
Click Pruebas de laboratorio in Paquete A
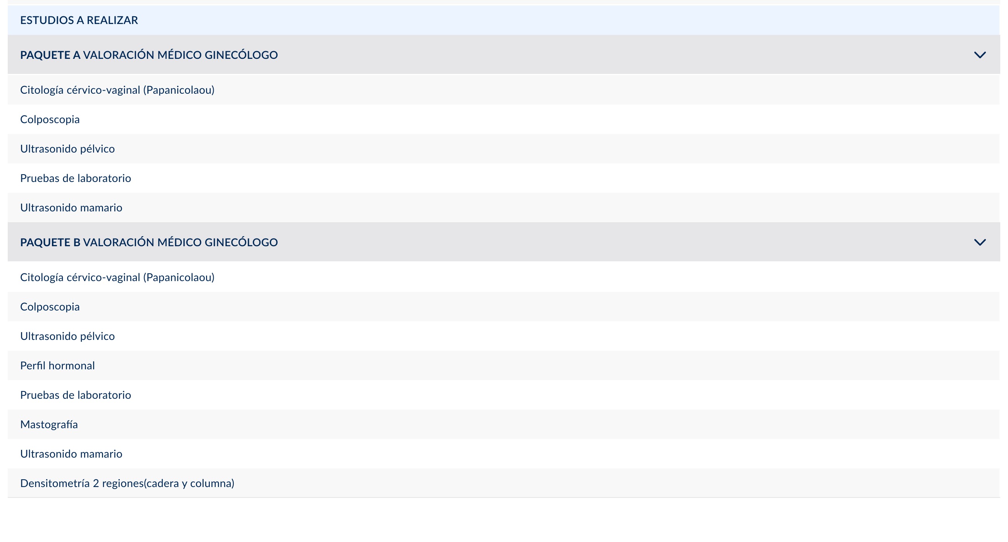click(x=504, y=178)
